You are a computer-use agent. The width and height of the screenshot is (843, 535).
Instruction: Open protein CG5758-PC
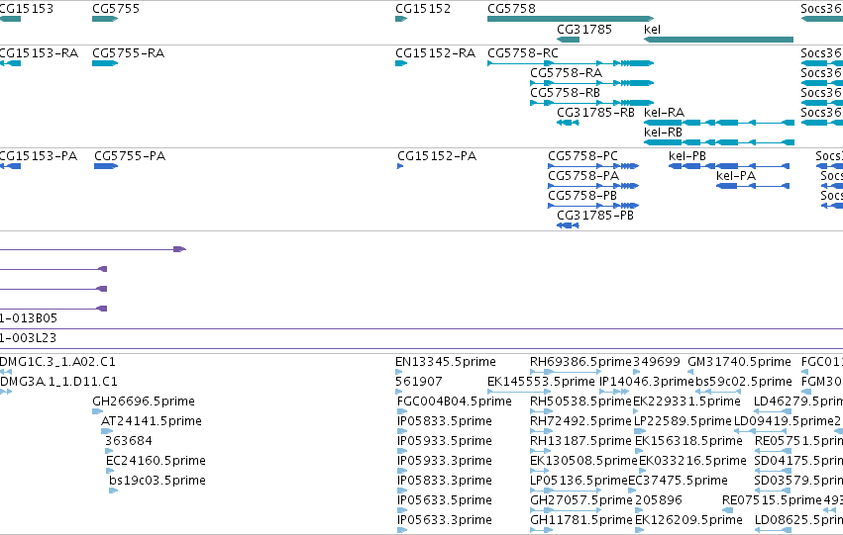[x=582, y=156]
